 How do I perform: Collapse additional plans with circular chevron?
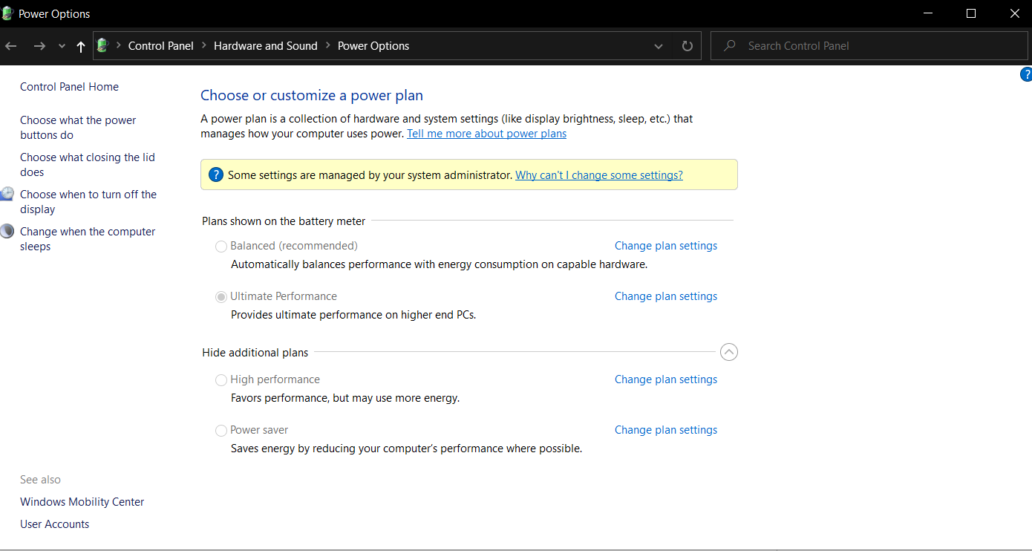click(729, 352)
